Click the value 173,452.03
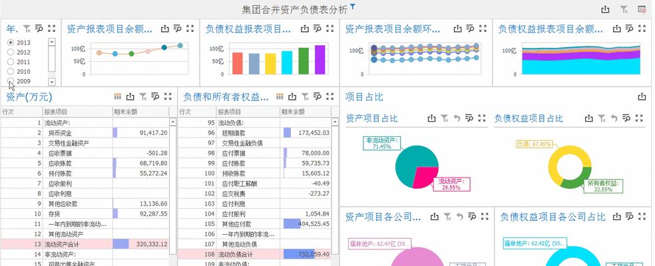This screenshot has width=655, height=266. [x=314, y=133]
